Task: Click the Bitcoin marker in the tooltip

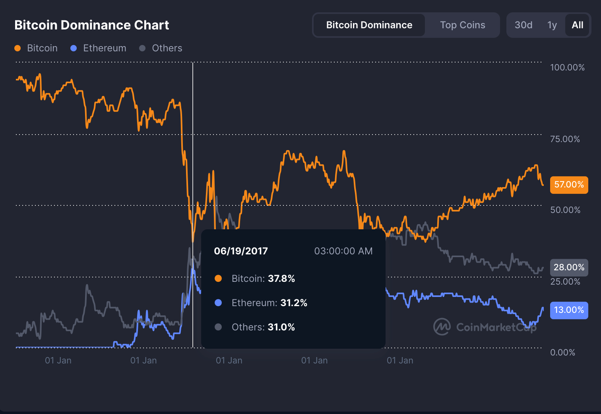Action: (219, 279)
